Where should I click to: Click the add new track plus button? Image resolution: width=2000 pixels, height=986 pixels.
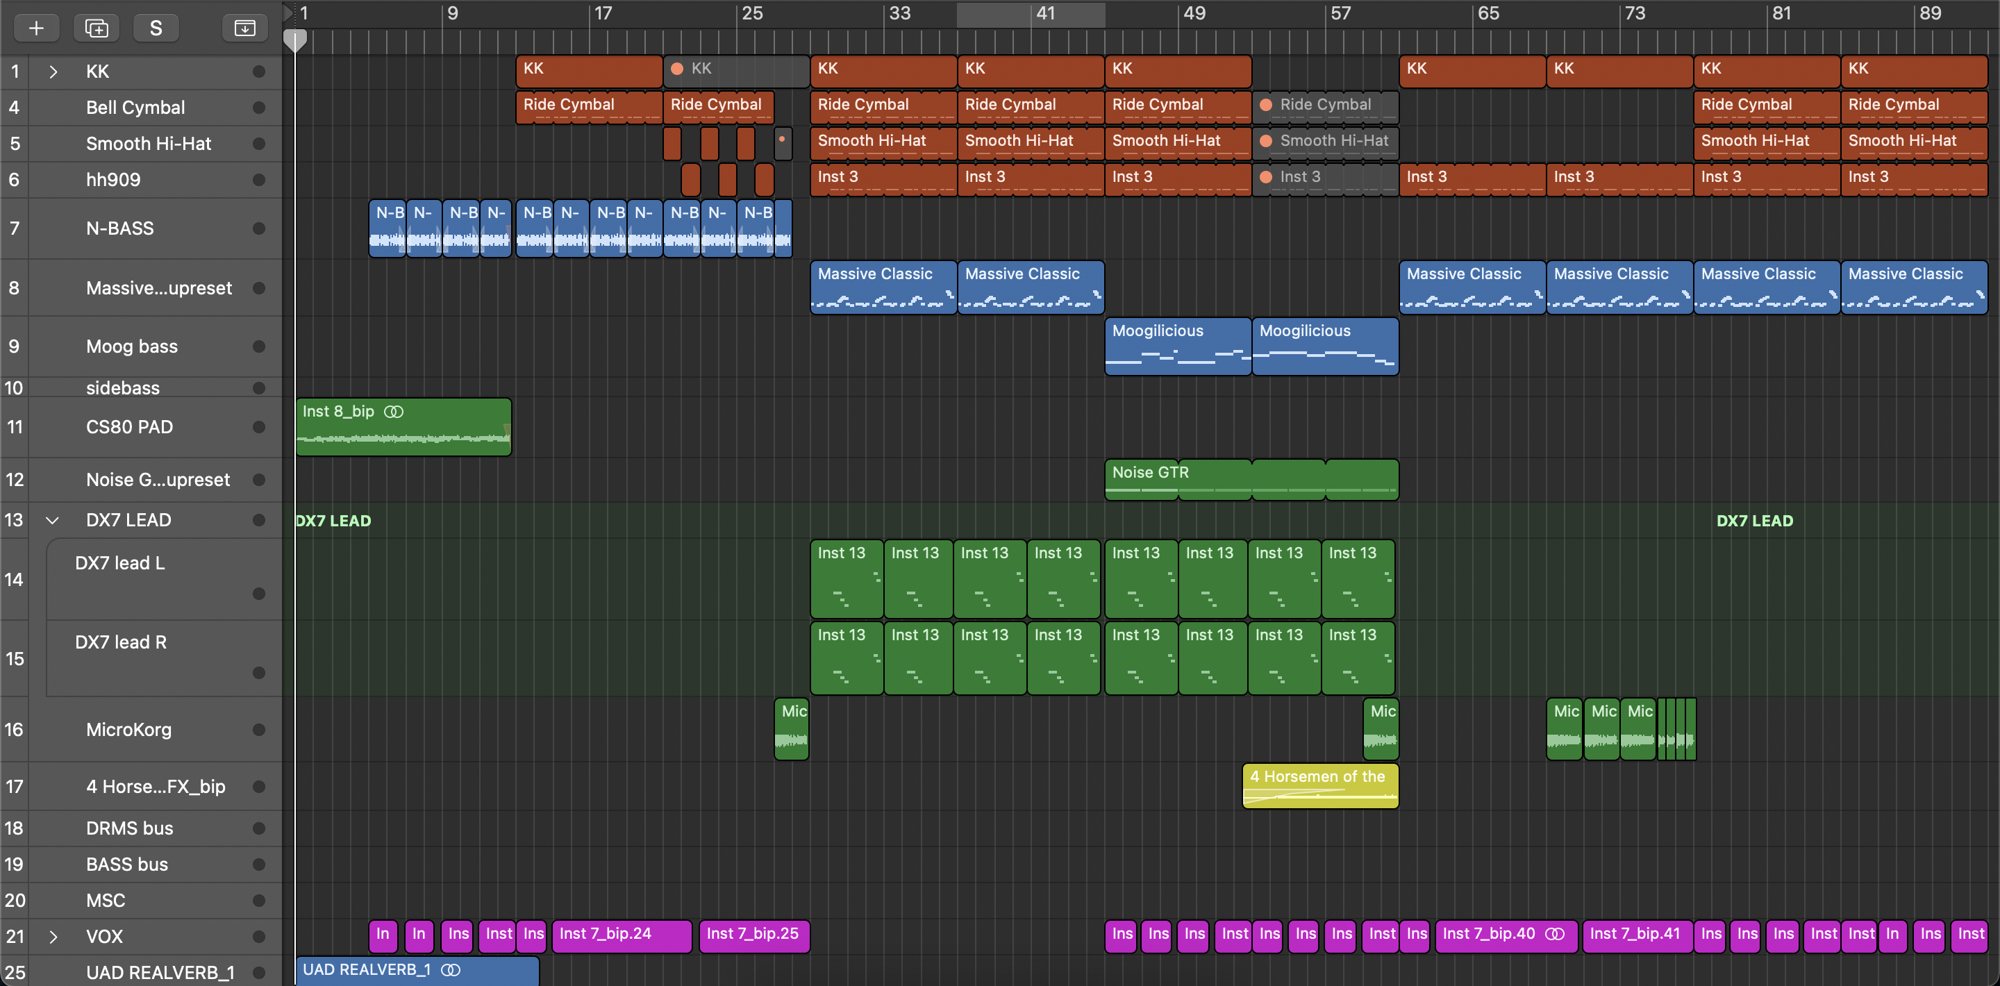[x=35, y=28]
